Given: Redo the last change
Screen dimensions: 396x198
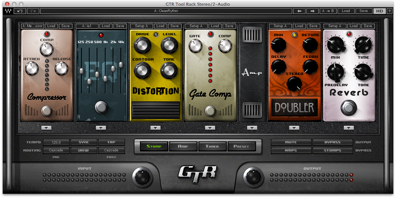Looking at the screenshot, I should point(33,11).
